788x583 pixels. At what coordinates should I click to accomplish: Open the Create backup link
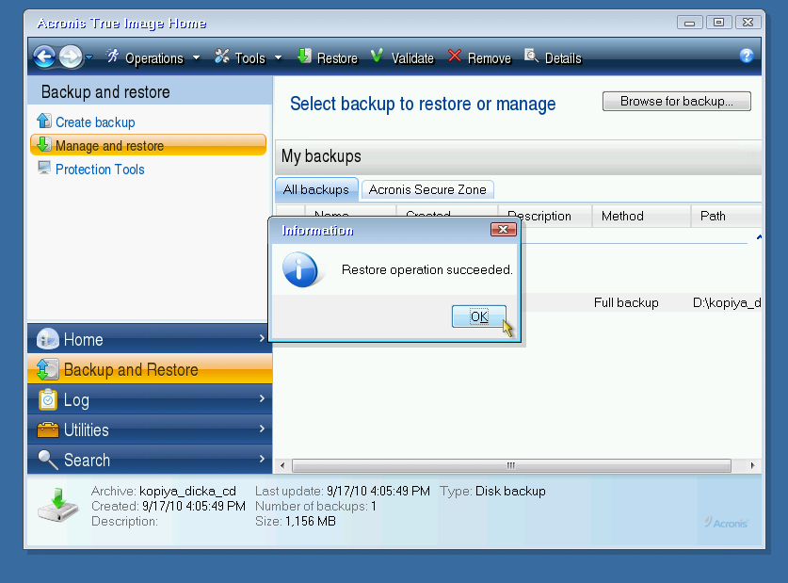tap(95, 122)
